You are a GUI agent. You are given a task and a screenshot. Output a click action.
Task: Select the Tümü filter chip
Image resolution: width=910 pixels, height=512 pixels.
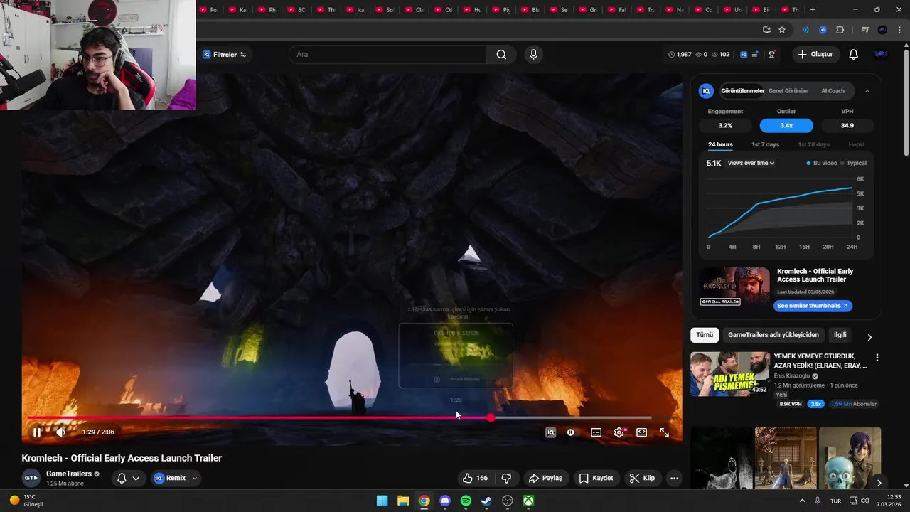(705, 335)
